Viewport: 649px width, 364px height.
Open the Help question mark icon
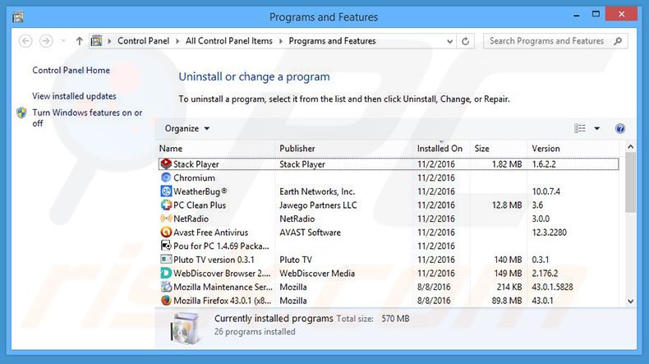[x=619, y=129]
